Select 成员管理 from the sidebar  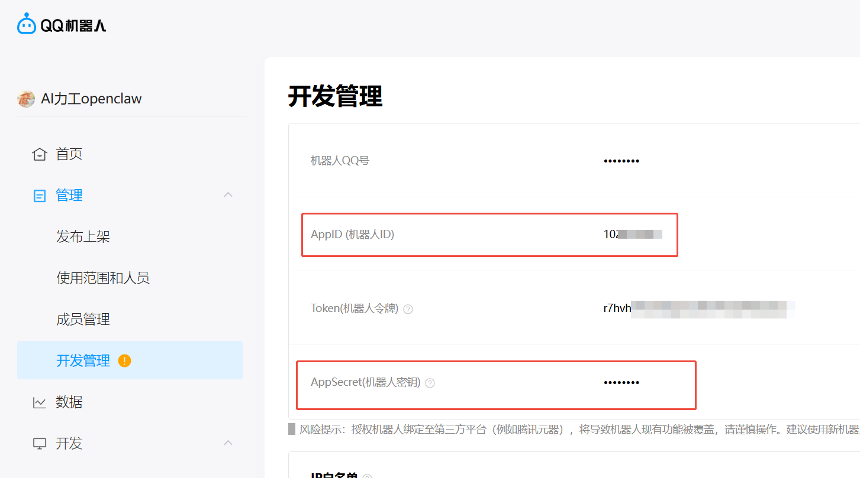coord(83,320)
